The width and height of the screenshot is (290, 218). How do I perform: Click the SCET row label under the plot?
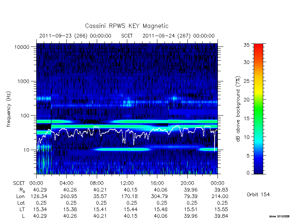[19, 183]
